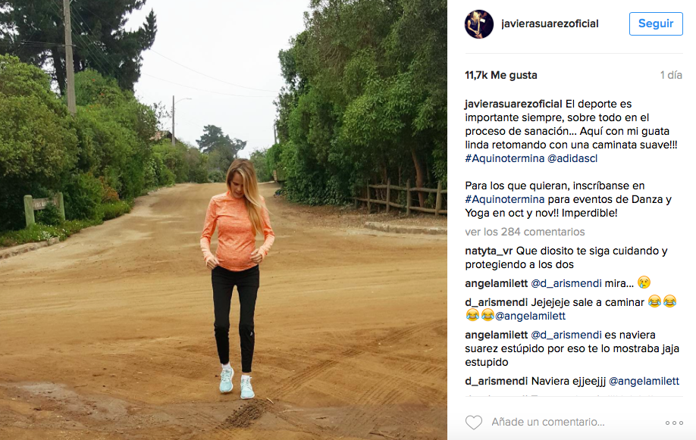
Task: Open javierasuarezoficial username in caption
Action: tap(513, 105)
